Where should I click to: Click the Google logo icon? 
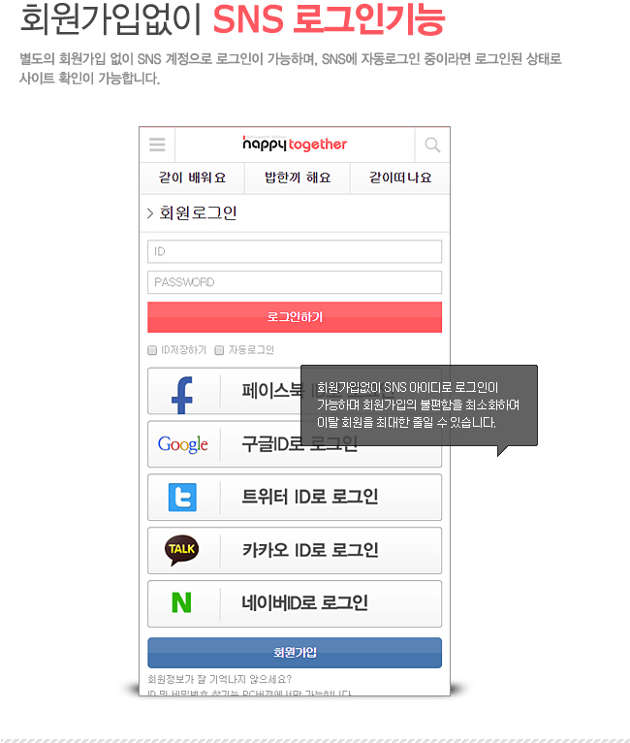click(183, 444)
